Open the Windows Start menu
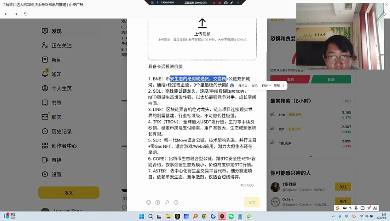This screenshot has width=390, height=221. (x=142, y=216)
